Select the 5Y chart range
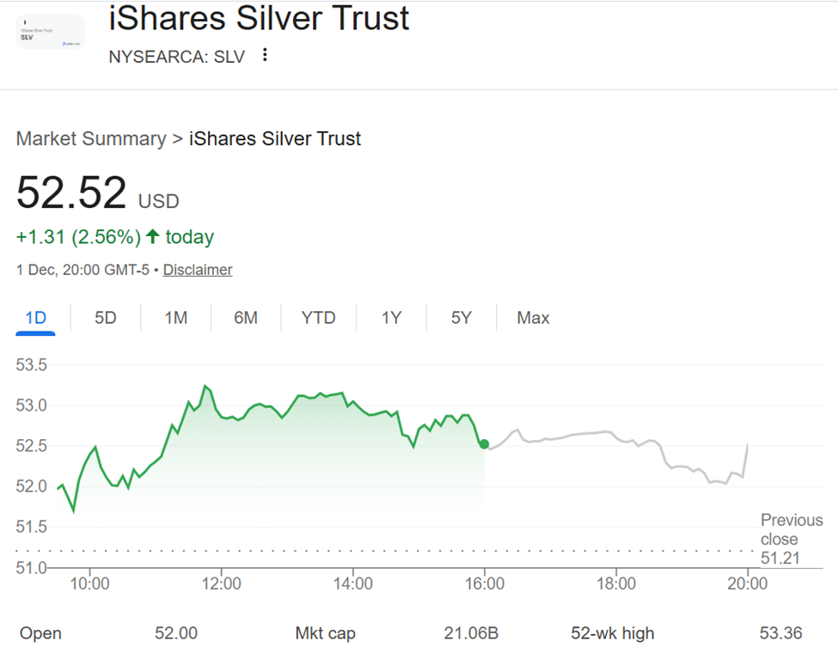The height and width of the screenshot is (653, 838). 462,317
